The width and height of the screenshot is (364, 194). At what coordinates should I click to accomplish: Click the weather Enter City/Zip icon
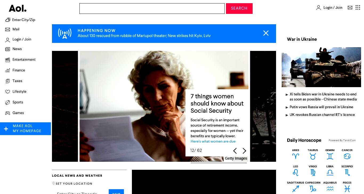pyautogui.click(x=8, y=20)
